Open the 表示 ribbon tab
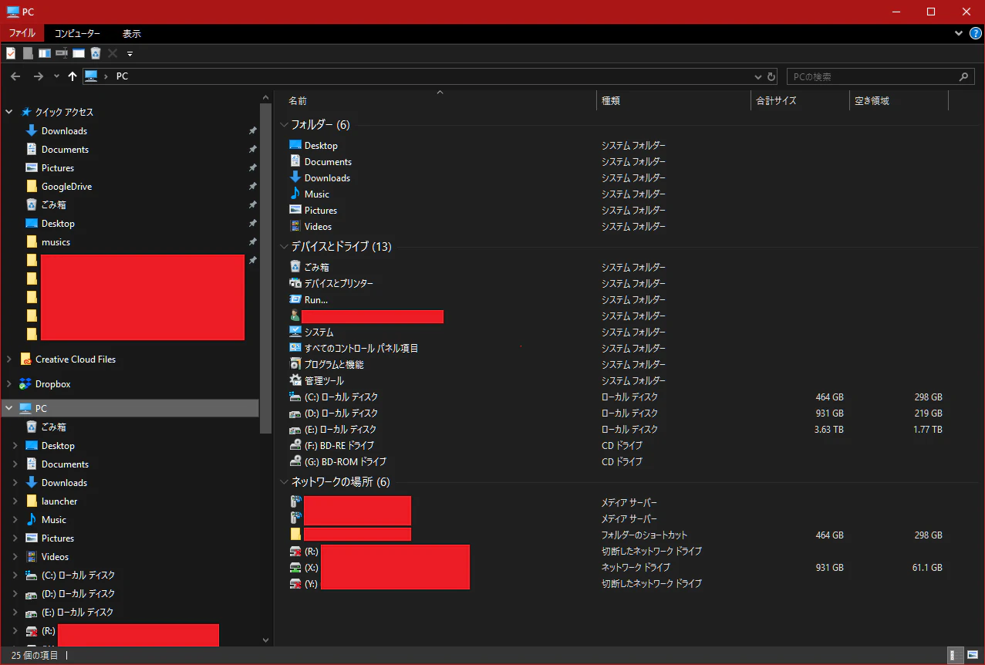Image resolution: width=985 pixels, height=665 pixels. [x=132, y=34]
